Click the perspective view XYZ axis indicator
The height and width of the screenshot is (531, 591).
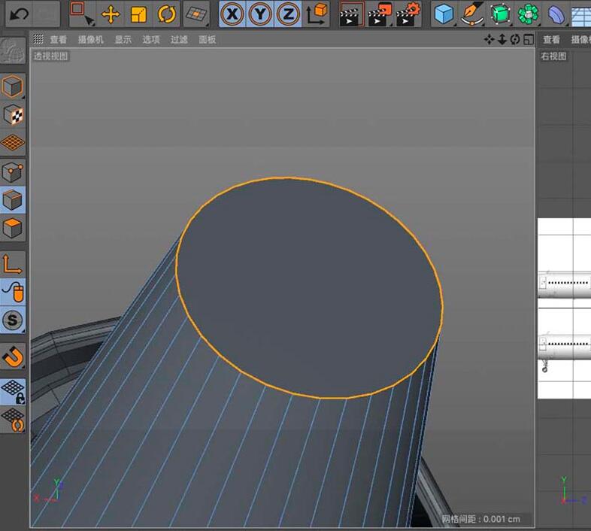pos(48,490)
